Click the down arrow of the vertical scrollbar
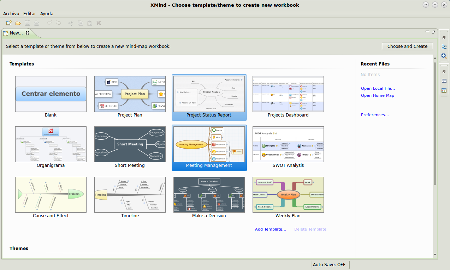Image resolution: width=450 pixels, height=270 pixels. pos(435,255)
